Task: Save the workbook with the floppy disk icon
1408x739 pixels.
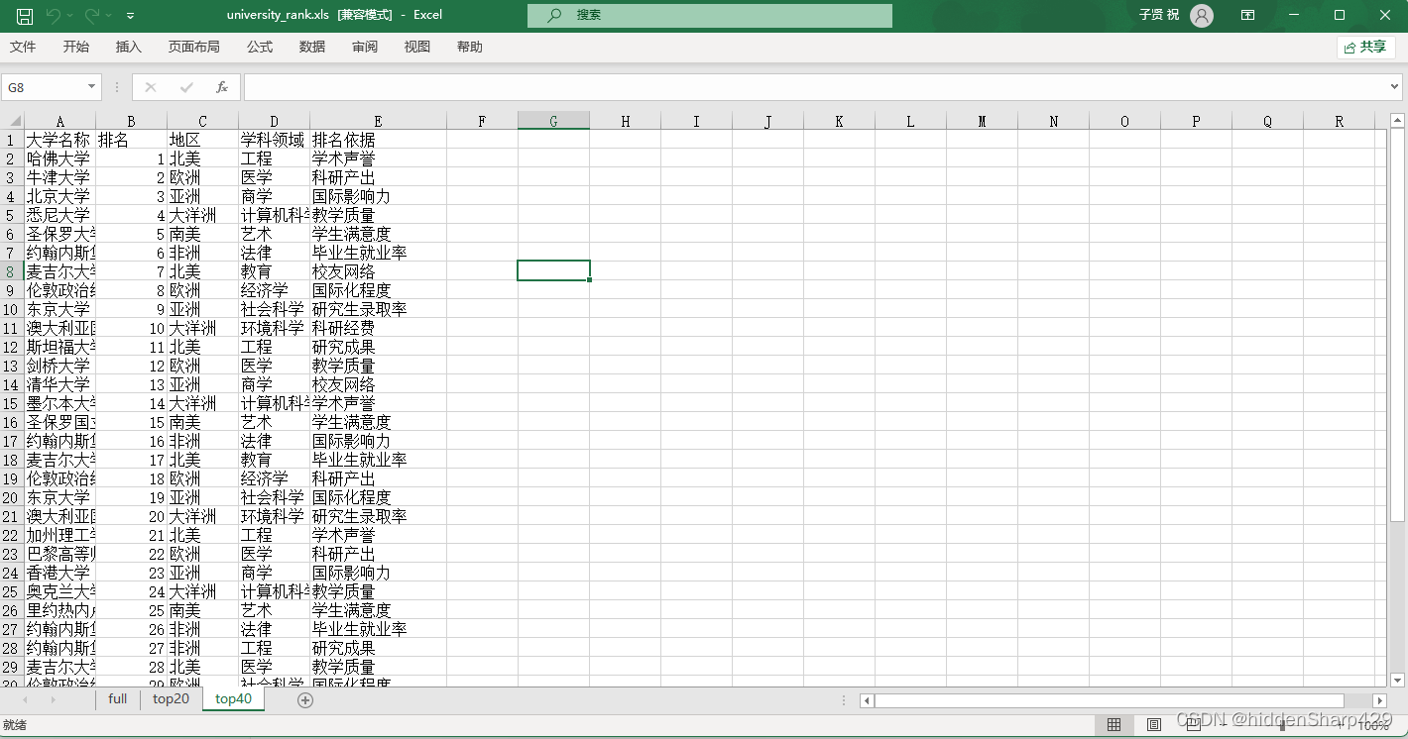Action: 25,16
